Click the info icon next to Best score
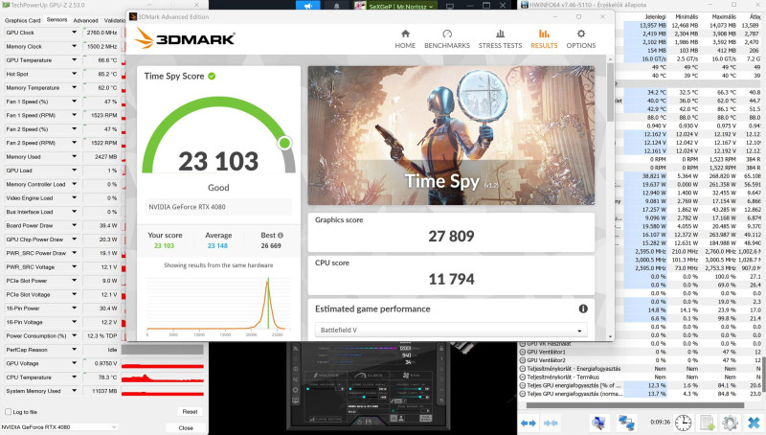The height and width of the screenshot is (435, 766). coord(281,235)
